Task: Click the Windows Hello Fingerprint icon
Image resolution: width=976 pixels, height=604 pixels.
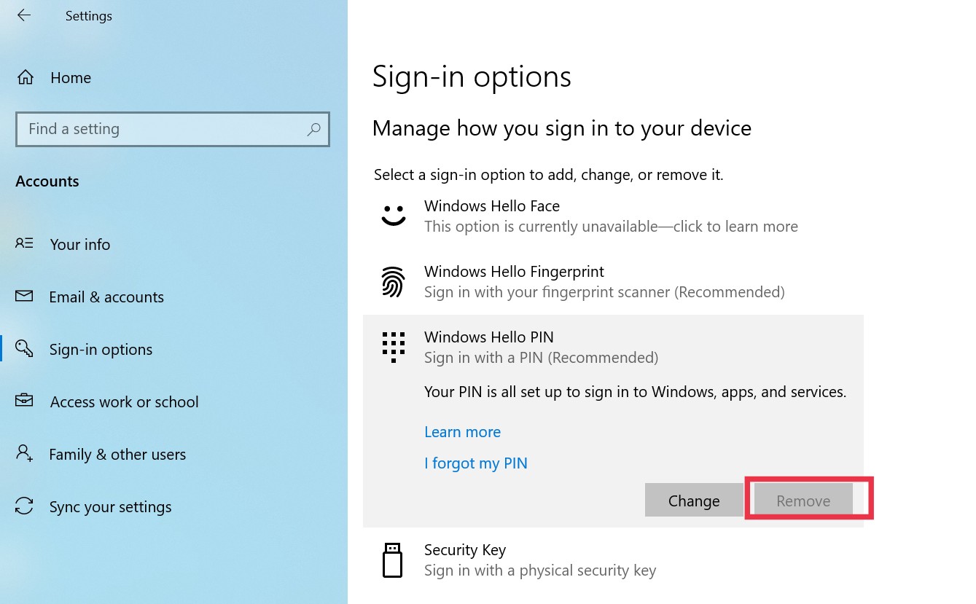Action: 394,281
